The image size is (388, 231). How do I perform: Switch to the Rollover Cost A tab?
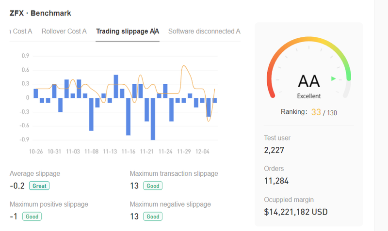click(64, 31)
